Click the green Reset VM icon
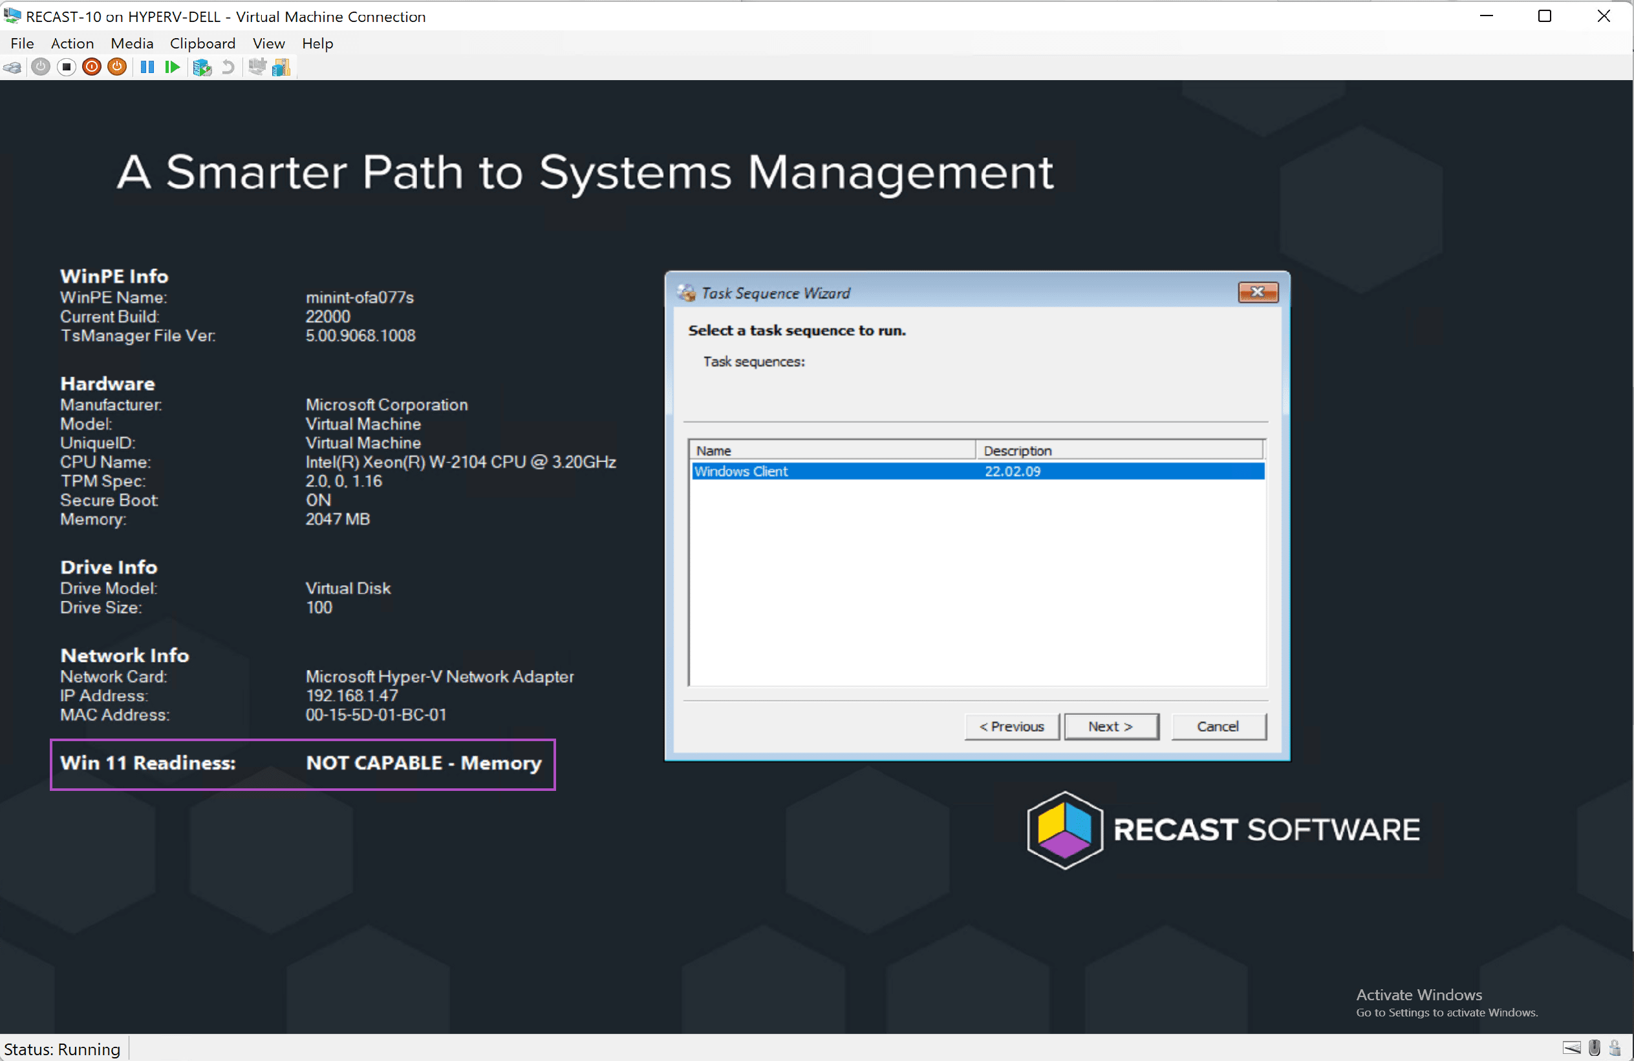The width and height of the screenshot is (1634, 1061). (173, 67)
